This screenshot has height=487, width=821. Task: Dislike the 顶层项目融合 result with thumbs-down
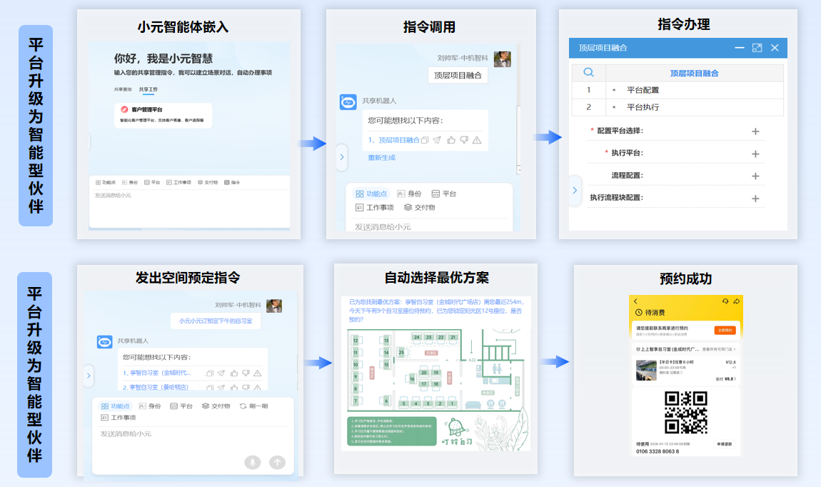click(464, 140)
